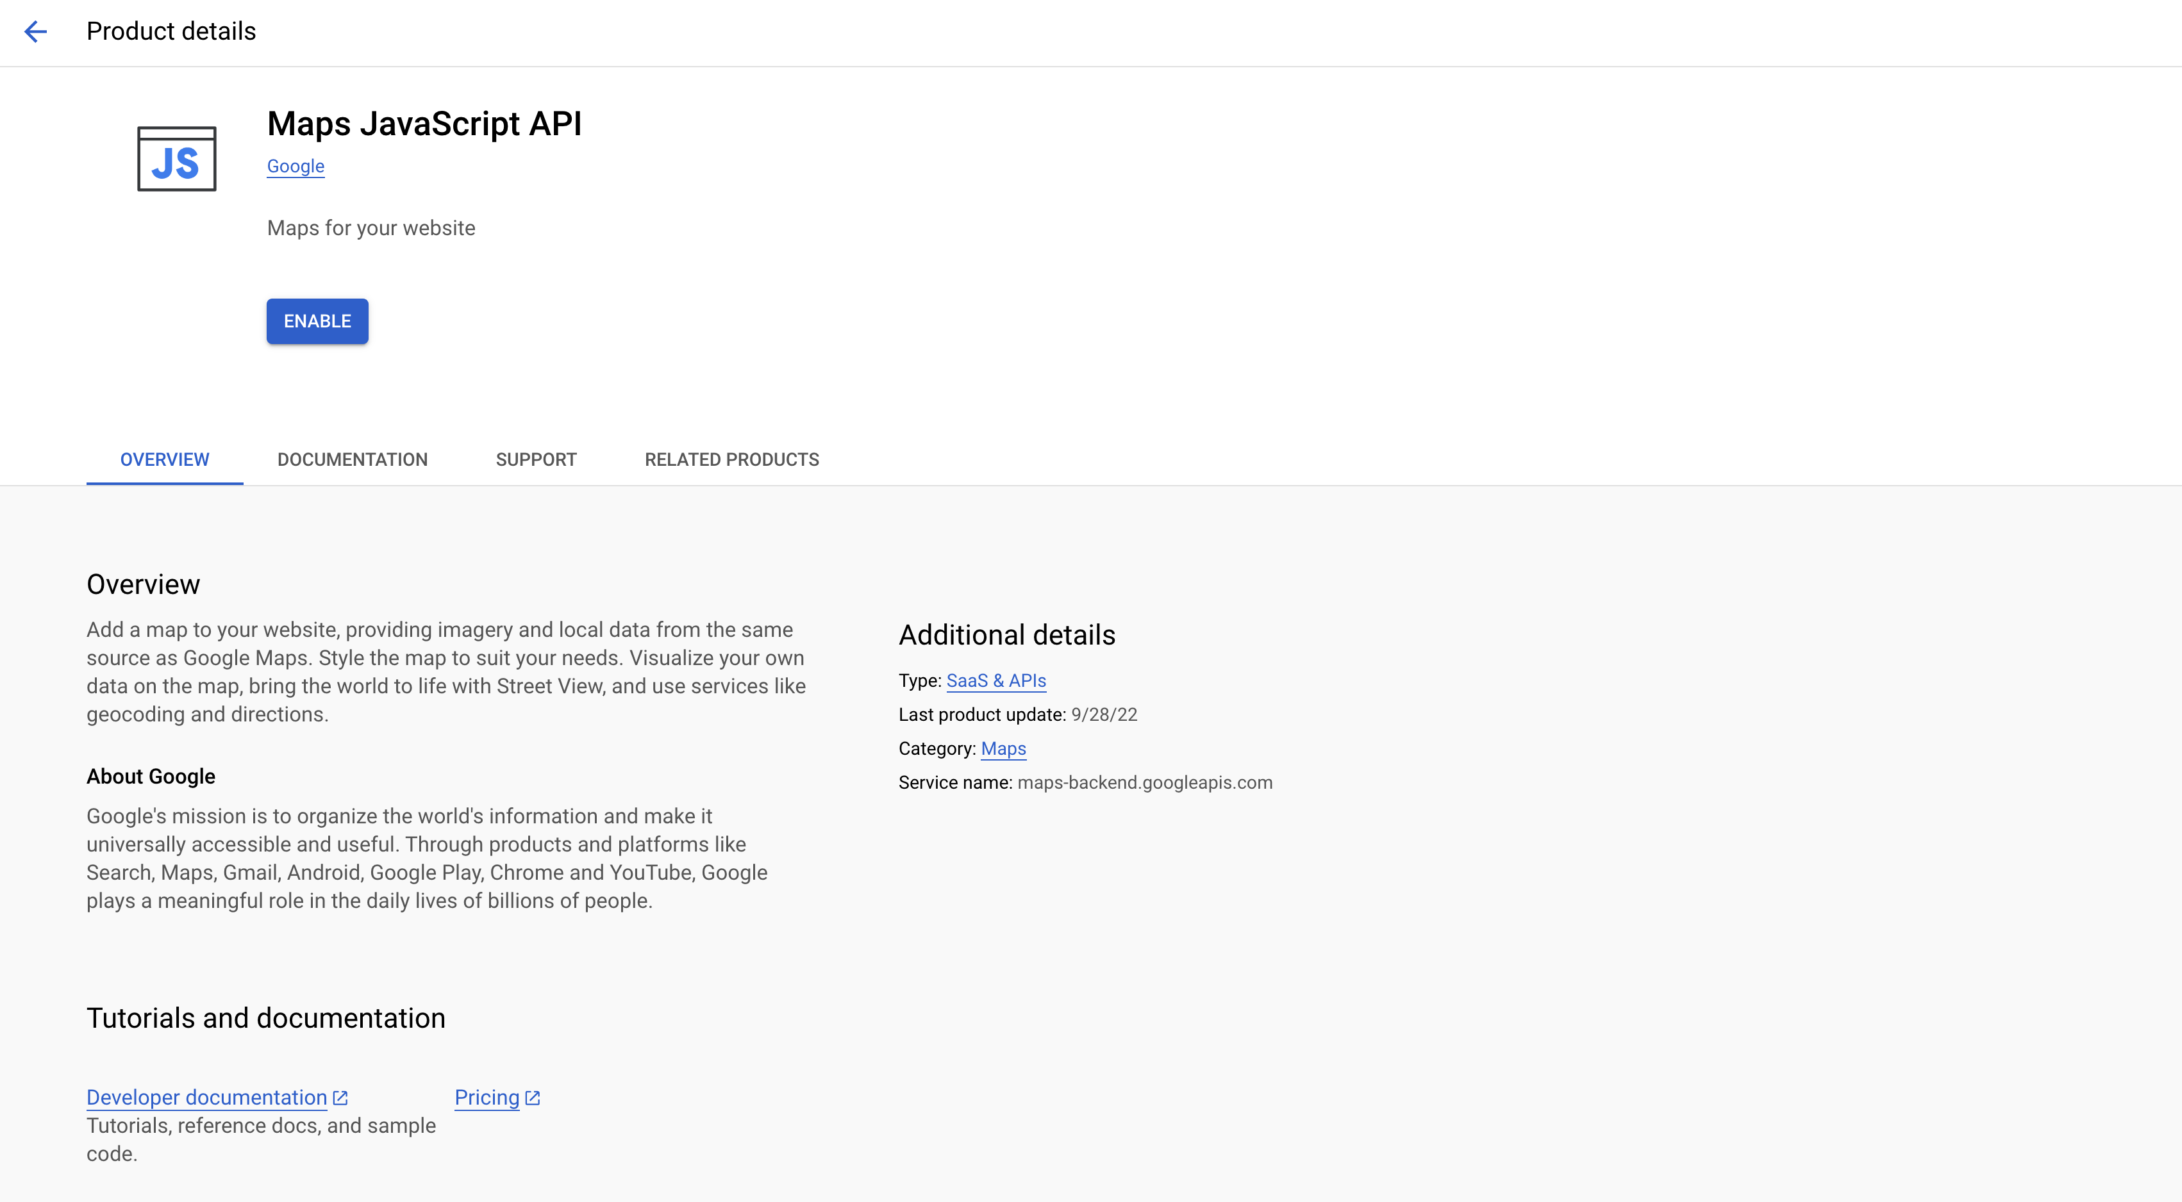This screenshot has width=2182, height=1202.
Task: Open the SaaS & APIs type link
Action: [x=996, y=680]
